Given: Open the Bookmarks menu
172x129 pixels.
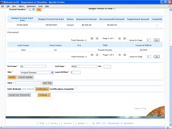Looking at the screenshot, I should pyautogui.click(x=31, y=6).
